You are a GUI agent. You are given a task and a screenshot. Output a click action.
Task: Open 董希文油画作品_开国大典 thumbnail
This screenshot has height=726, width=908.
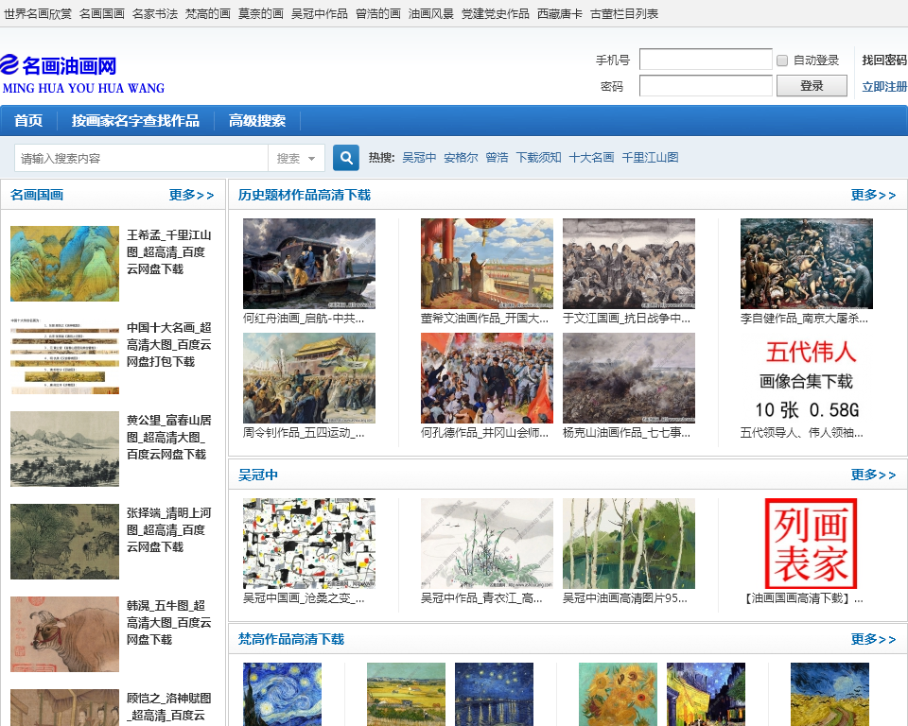coord(487,264)
